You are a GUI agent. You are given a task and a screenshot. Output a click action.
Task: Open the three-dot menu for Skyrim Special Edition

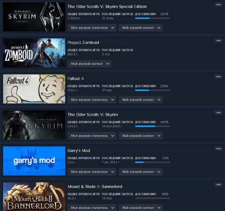[x=218, y=4]
